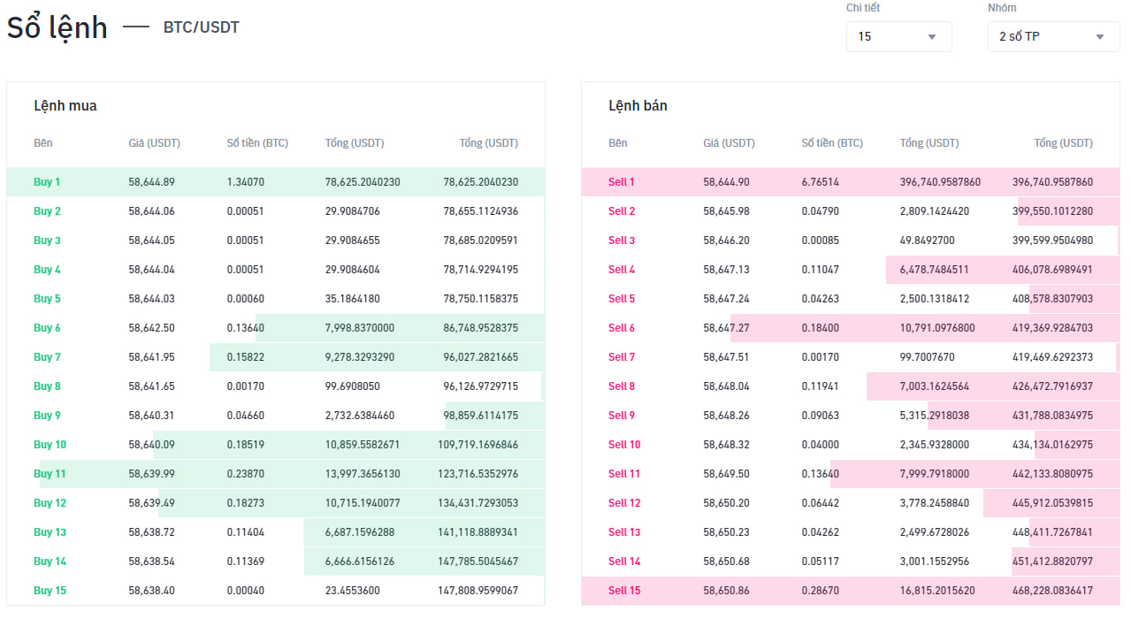The image size is (1131, 619).
Task: Click the Sell 1 row label
Action: tap(622, 182)
